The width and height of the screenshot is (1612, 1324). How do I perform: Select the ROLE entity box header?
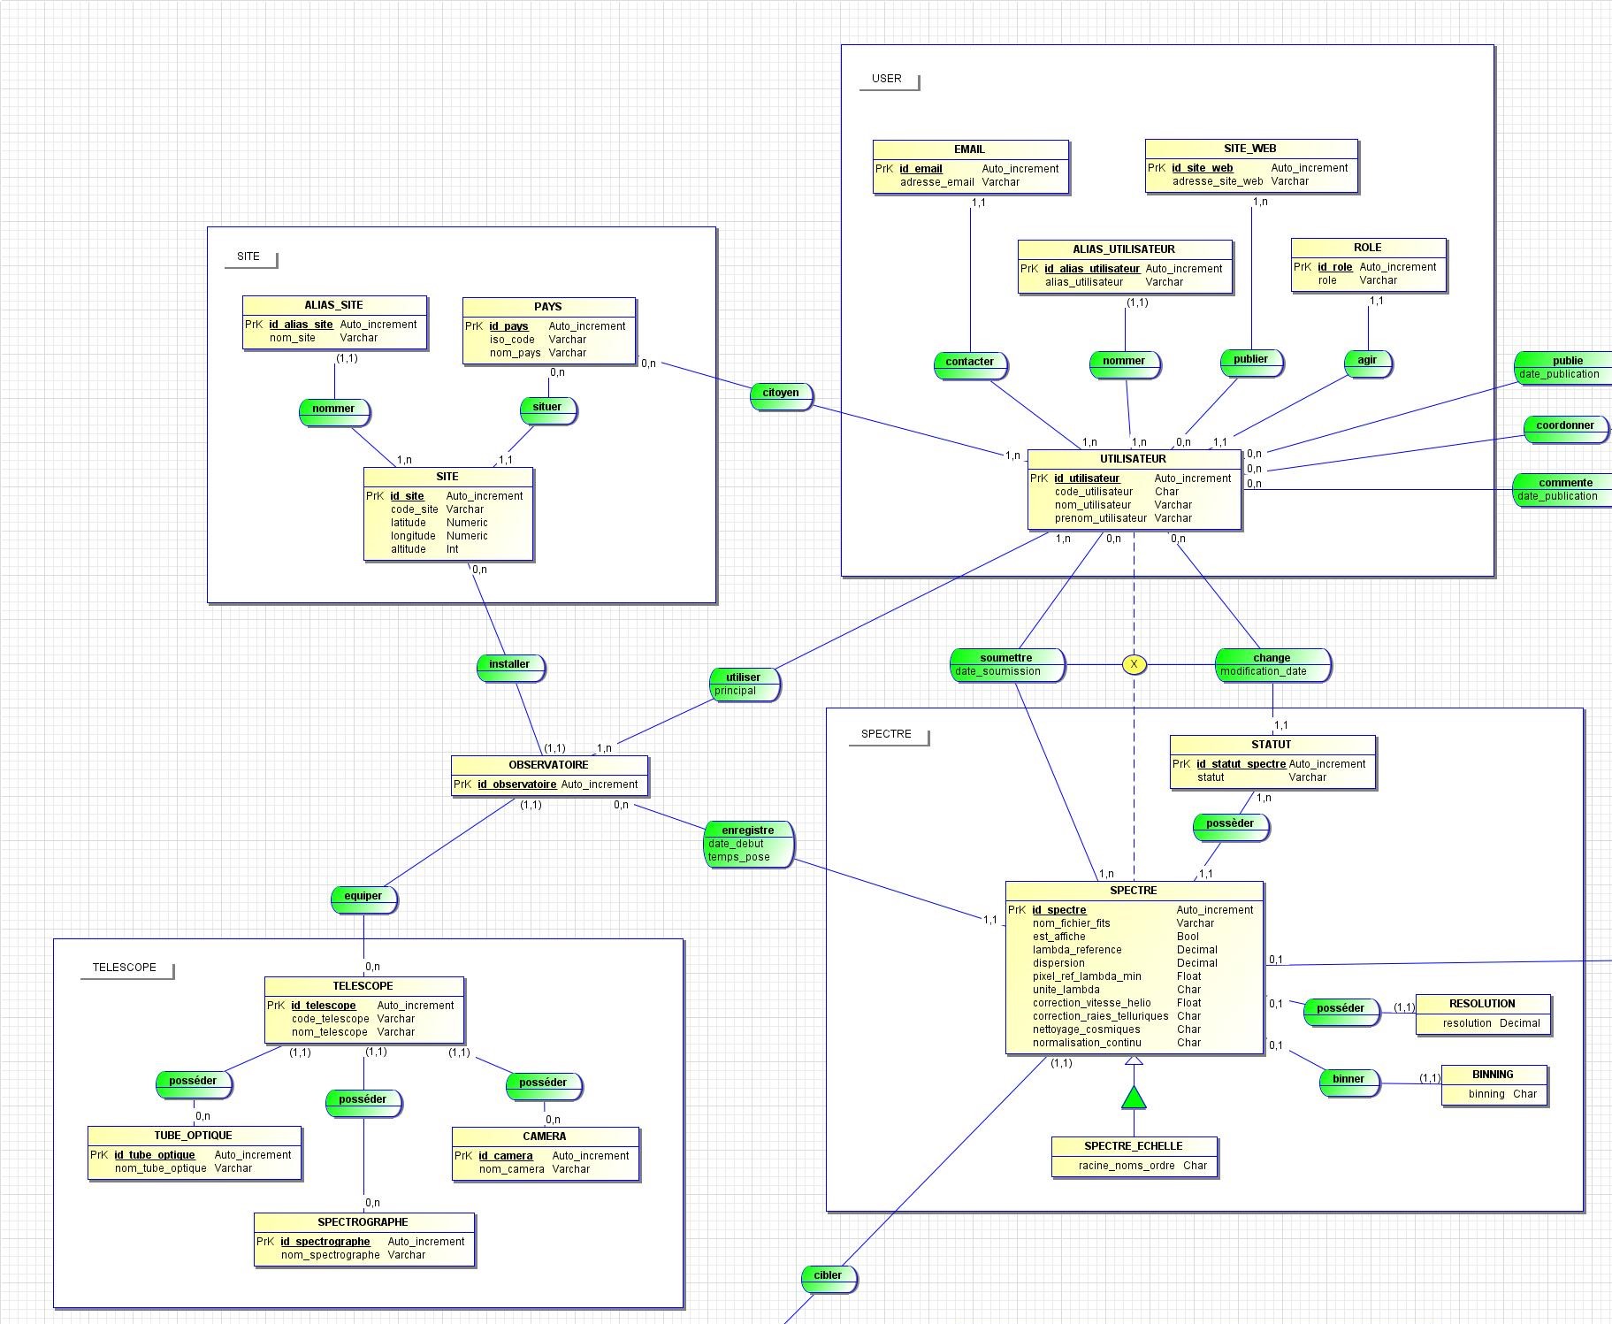click(1368, 248)
